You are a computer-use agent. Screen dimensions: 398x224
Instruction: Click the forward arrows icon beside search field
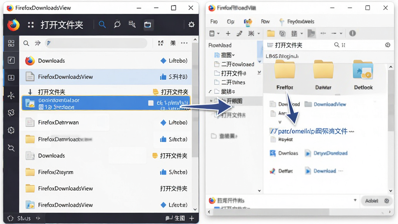[x=38, y=43]
